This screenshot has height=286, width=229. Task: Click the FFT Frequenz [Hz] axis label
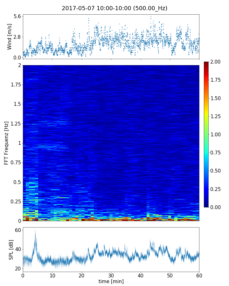(x=6, y=143)
